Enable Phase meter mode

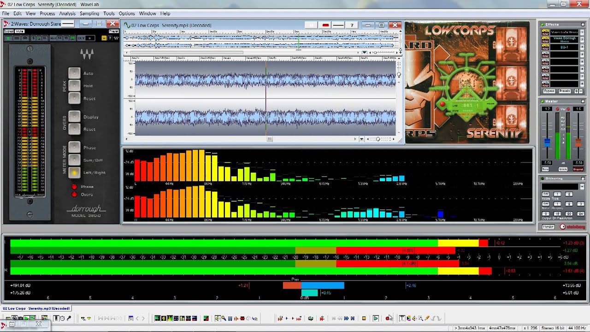pos(74,148)
